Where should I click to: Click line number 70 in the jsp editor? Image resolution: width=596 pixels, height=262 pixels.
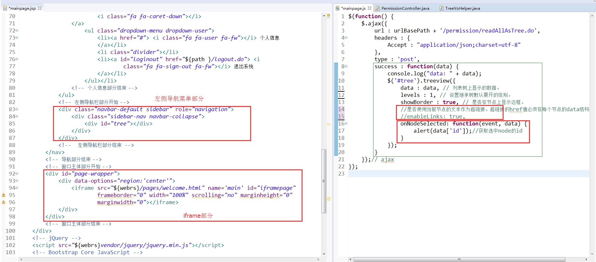pyautogui.click(x=12, y=16)
